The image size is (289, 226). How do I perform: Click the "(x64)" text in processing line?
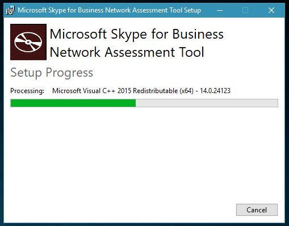[x=187, y=91]
